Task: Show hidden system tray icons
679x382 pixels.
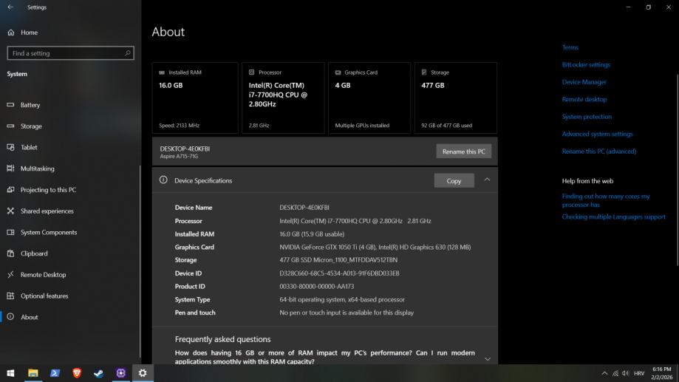Action: point(604,373)
